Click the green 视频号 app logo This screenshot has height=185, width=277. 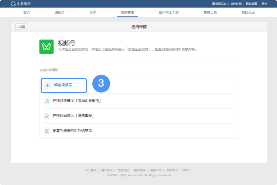[47, 47]
